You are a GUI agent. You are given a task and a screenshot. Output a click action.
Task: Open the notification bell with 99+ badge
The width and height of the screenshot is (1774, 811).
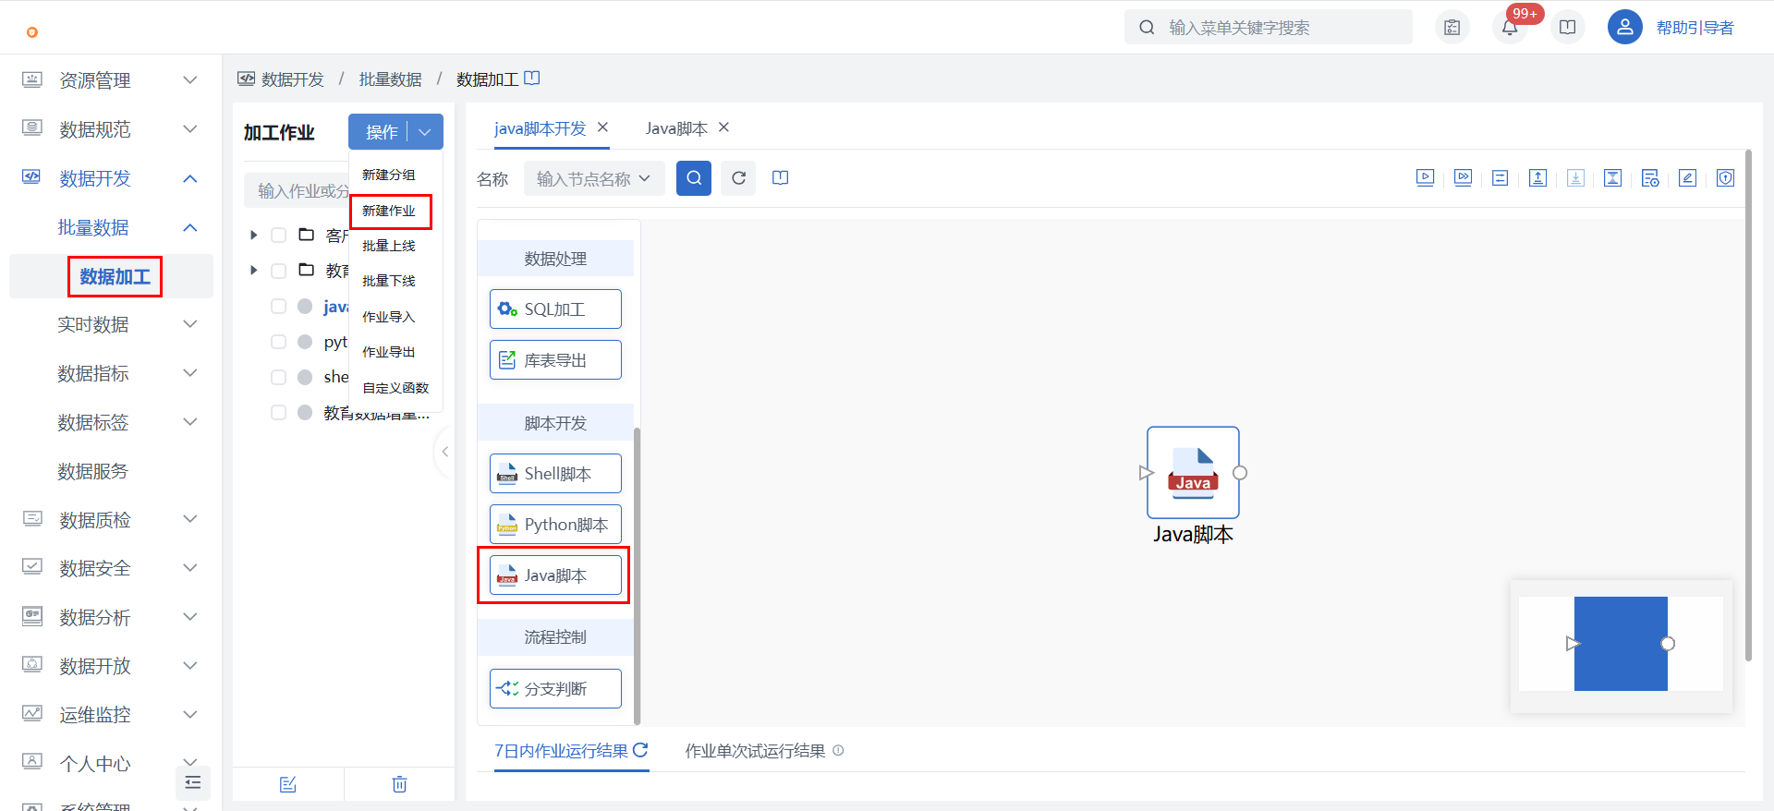1510,27
